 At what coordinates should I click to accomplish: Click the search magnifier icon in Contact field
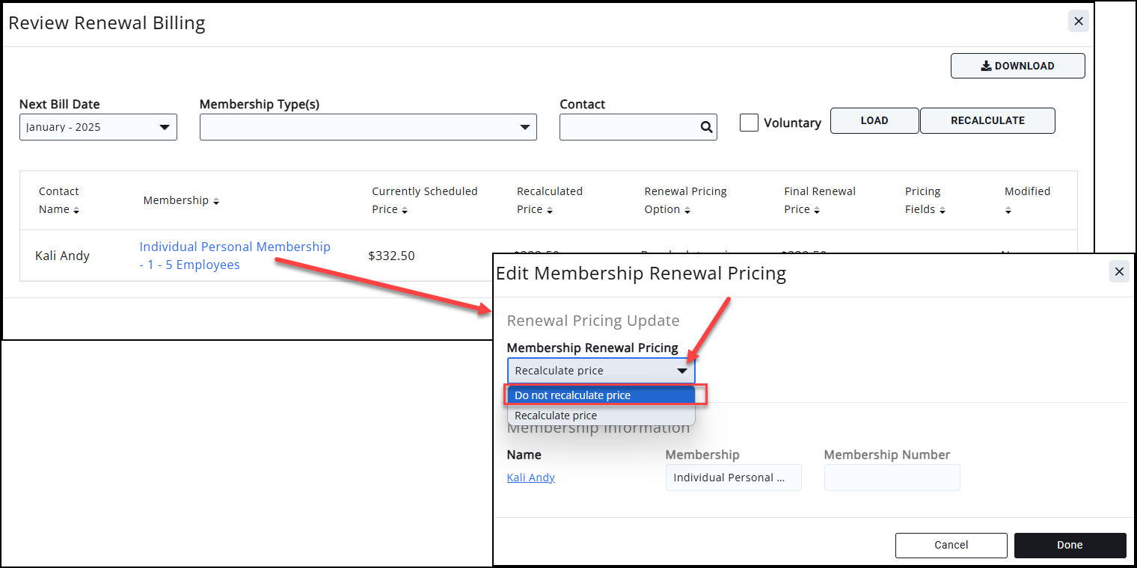tap(706, 127)
